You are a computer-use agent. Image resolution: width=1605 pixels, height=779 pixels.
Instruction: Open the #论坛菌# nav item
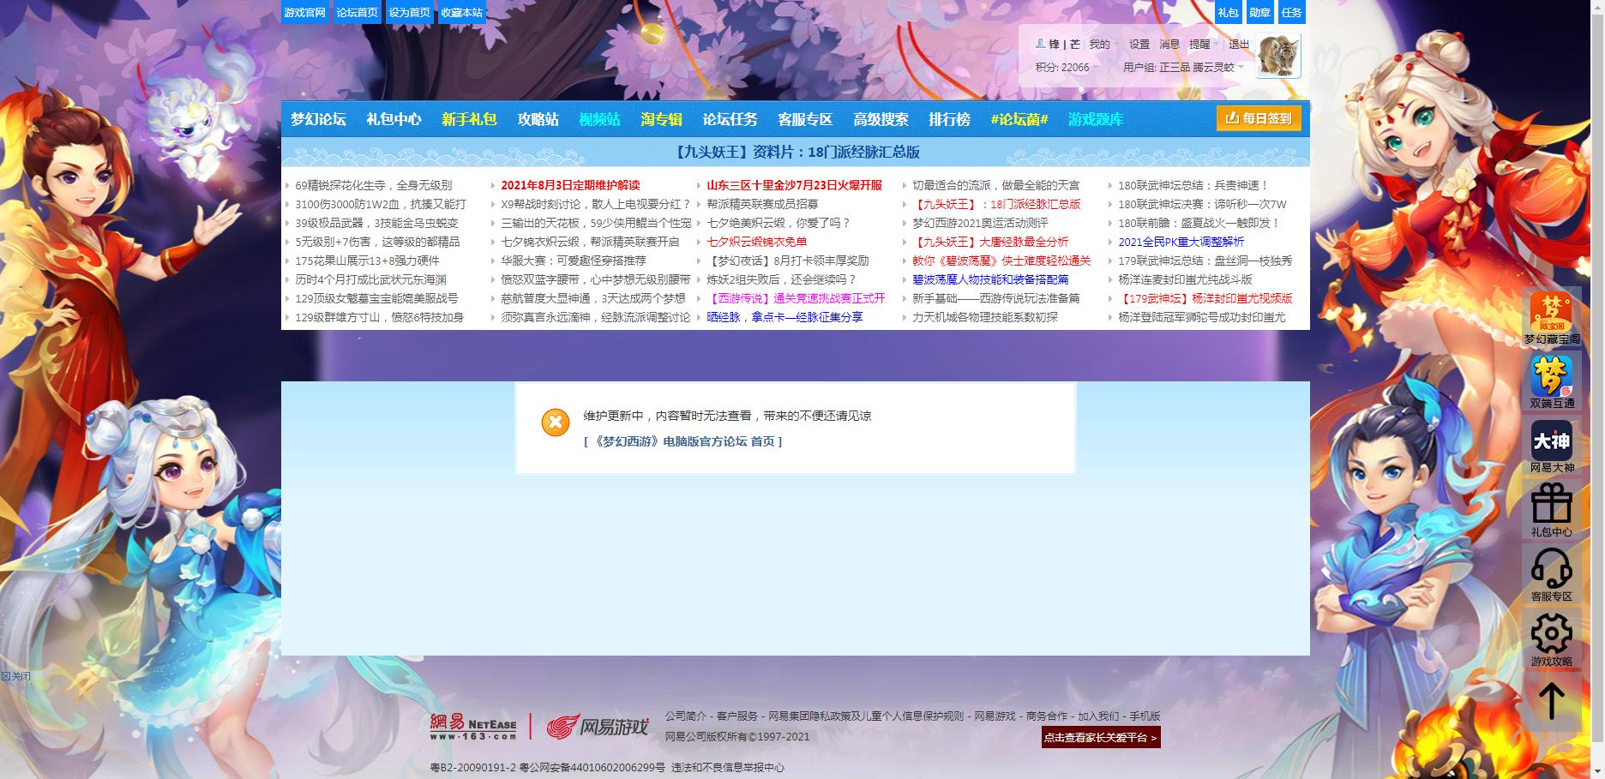[x=1019, y=119]
